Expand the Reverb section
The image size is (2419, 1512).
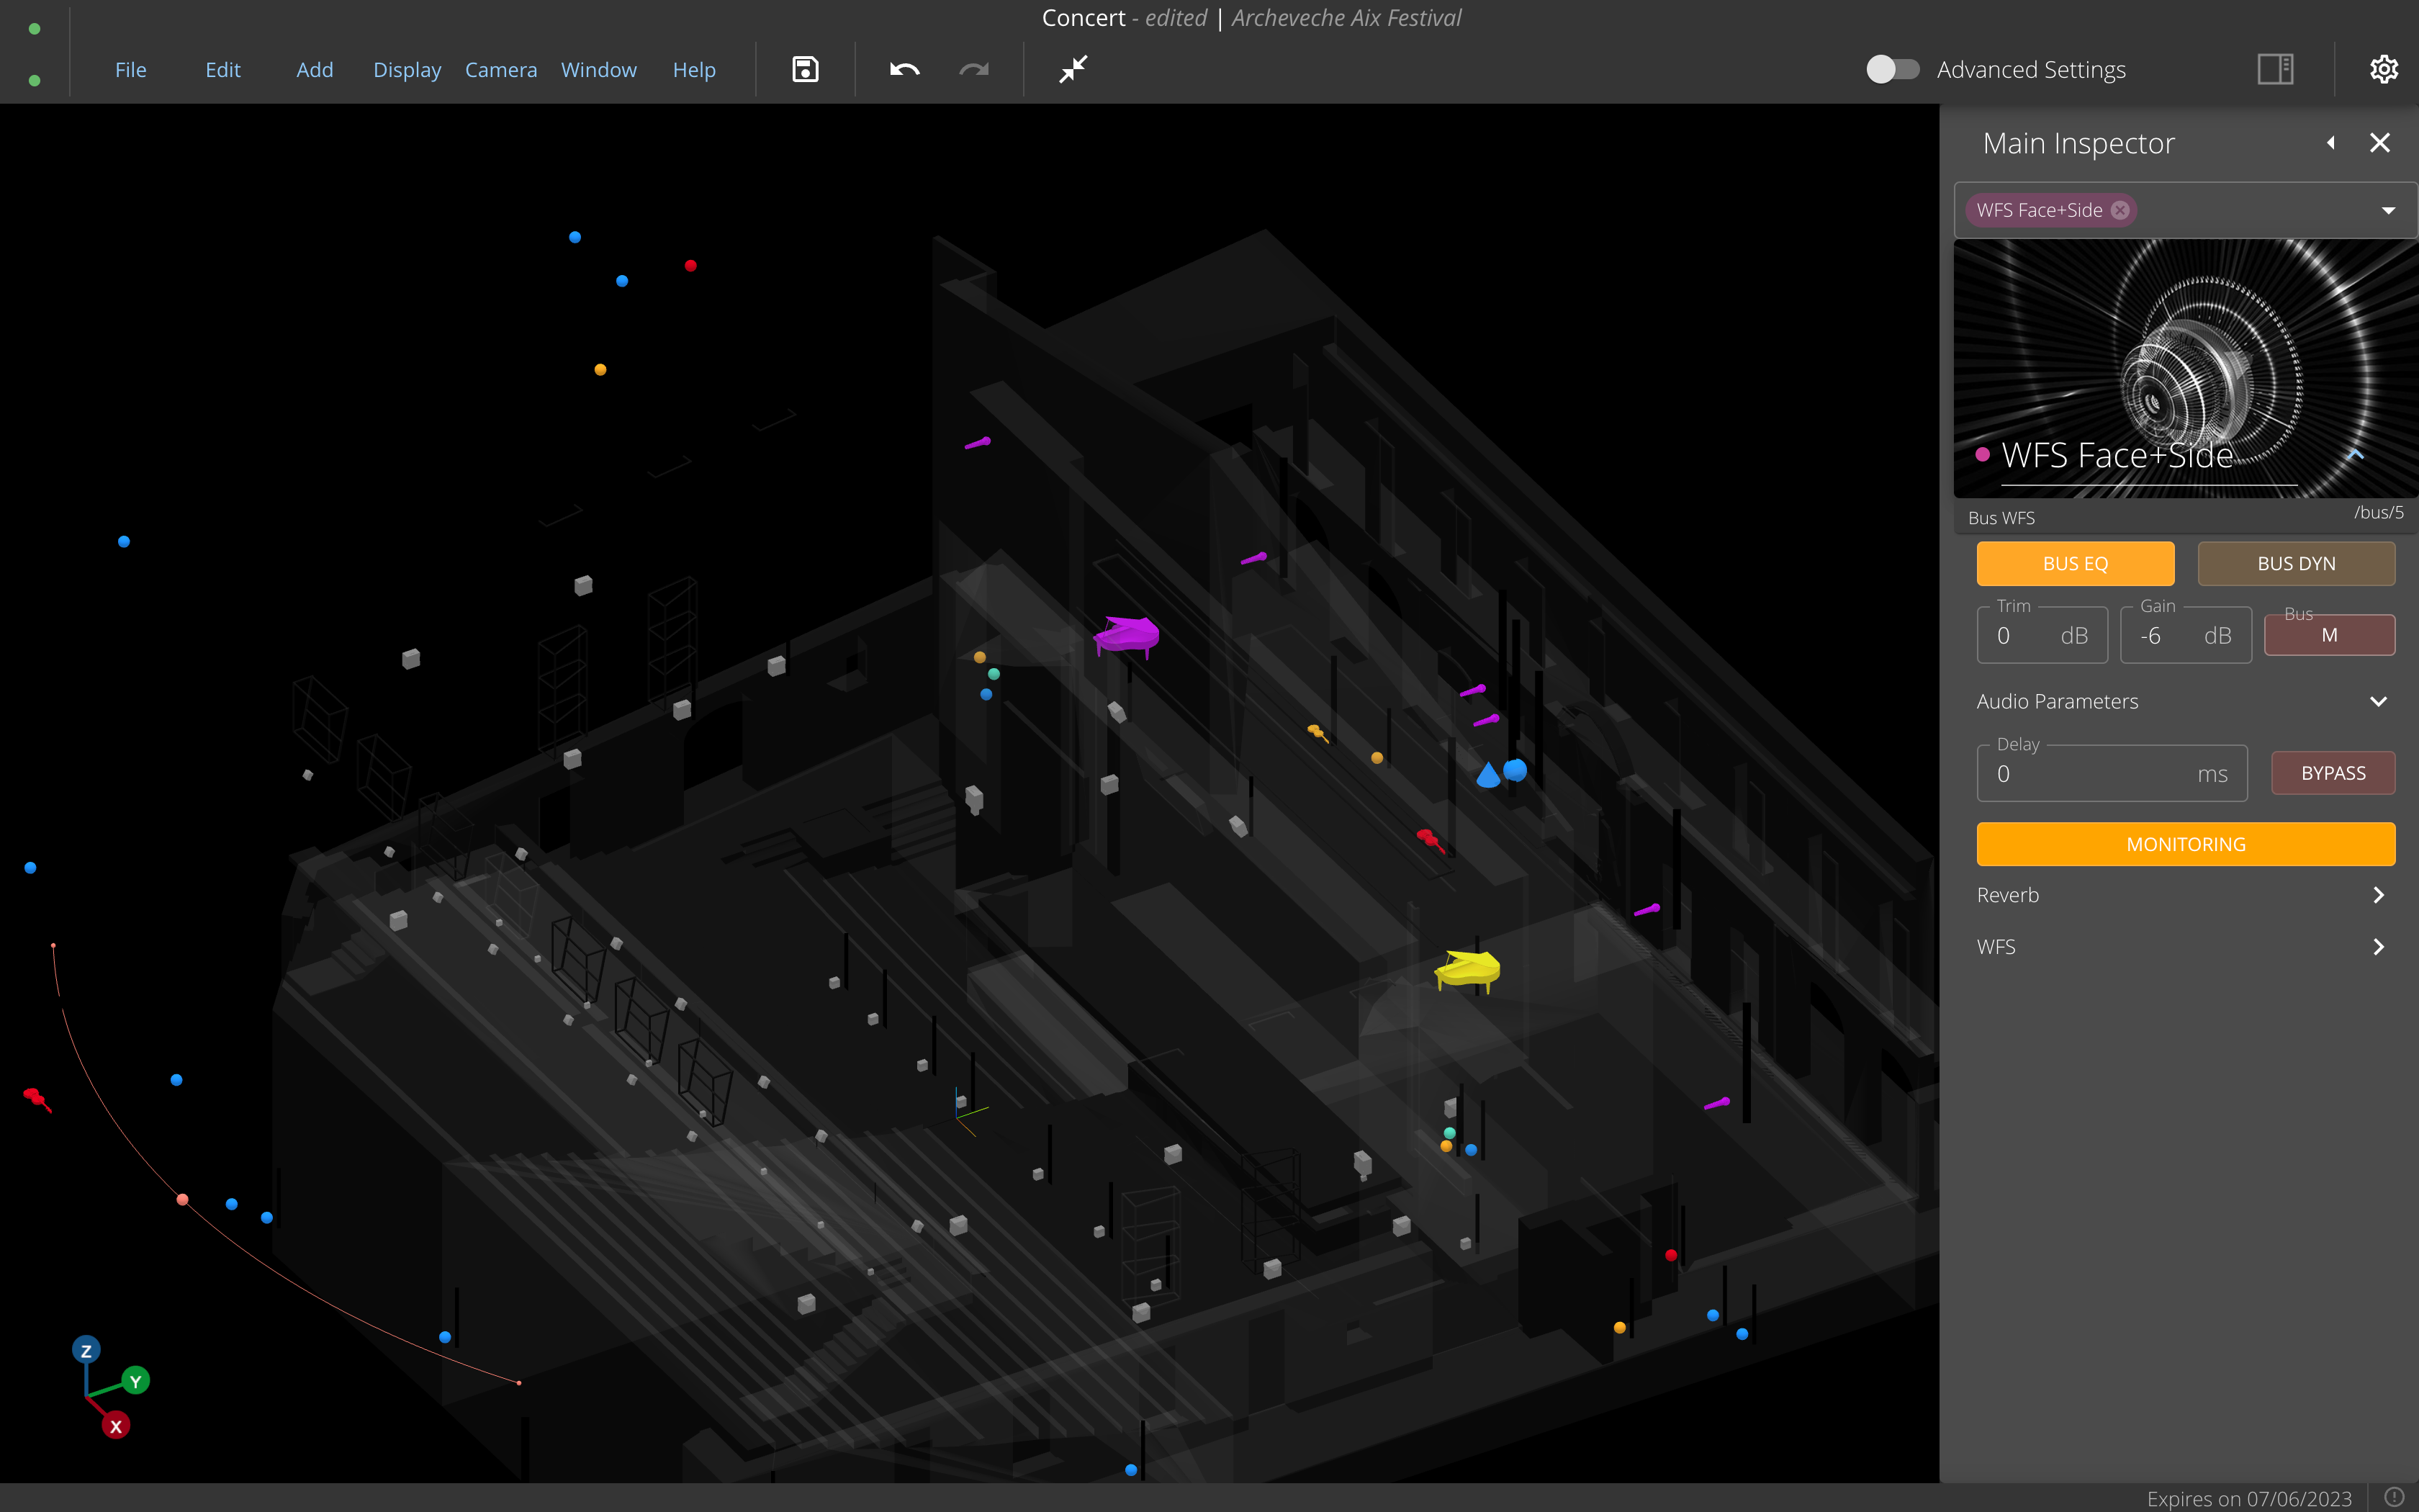(x=2378, y=895)
